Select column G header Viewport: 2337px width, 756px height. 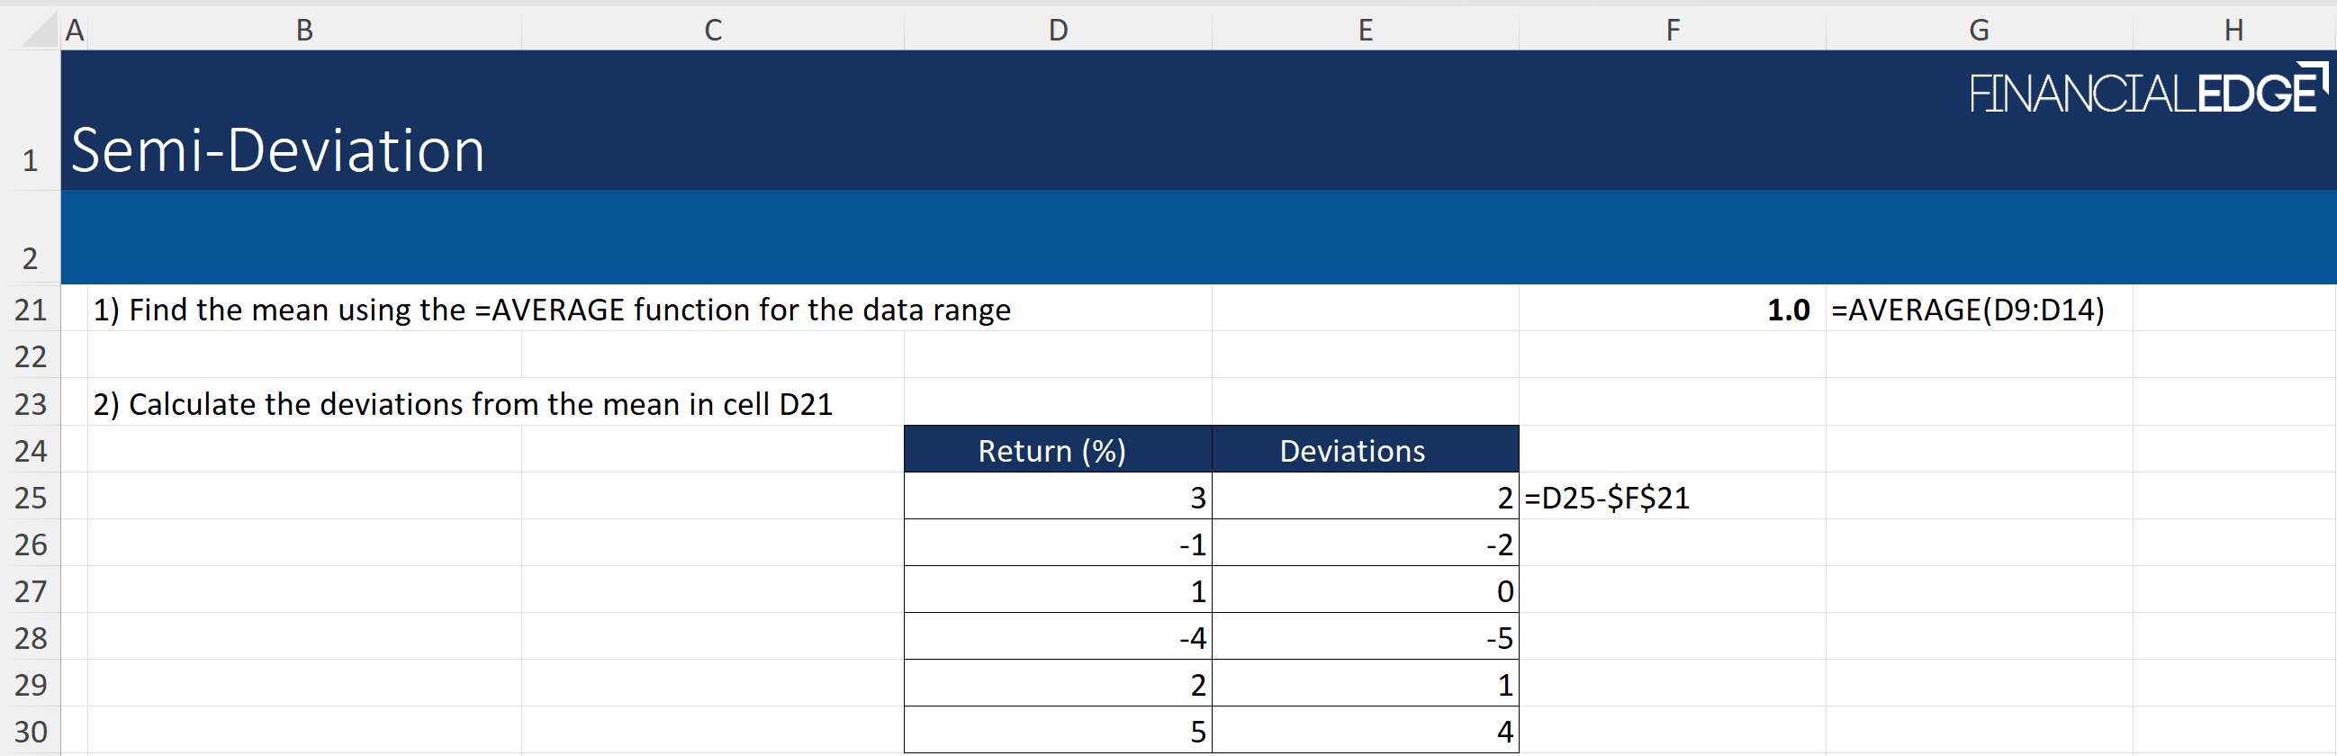(x=1979, y=30)
